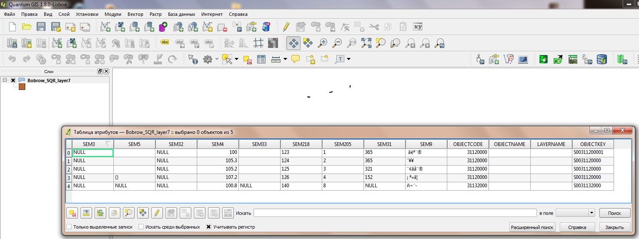This screenshot has height=239, width=639.
Task: Open the Растр menu
Action: click(155, 14)
